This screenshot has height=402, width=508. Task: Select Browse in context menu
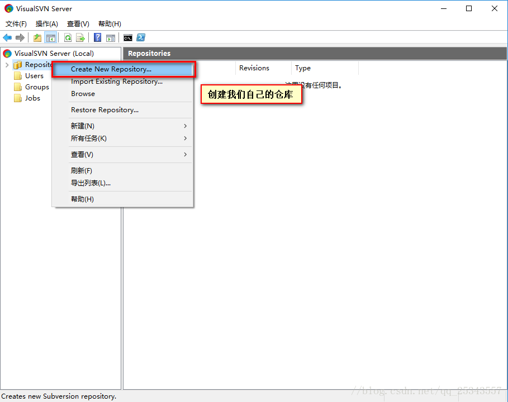point(123,94)
